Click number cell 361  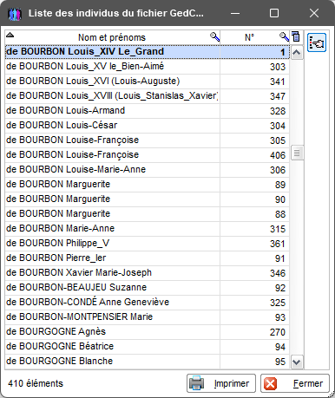coord(255,244)
